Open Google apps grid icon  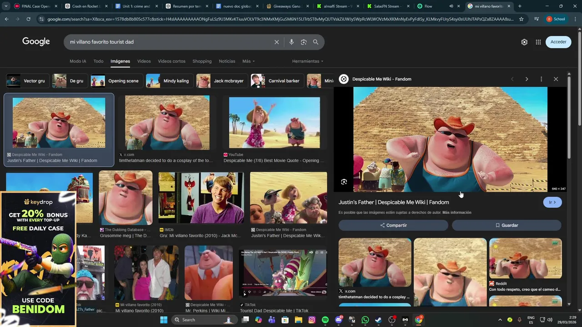click(538, 42)
